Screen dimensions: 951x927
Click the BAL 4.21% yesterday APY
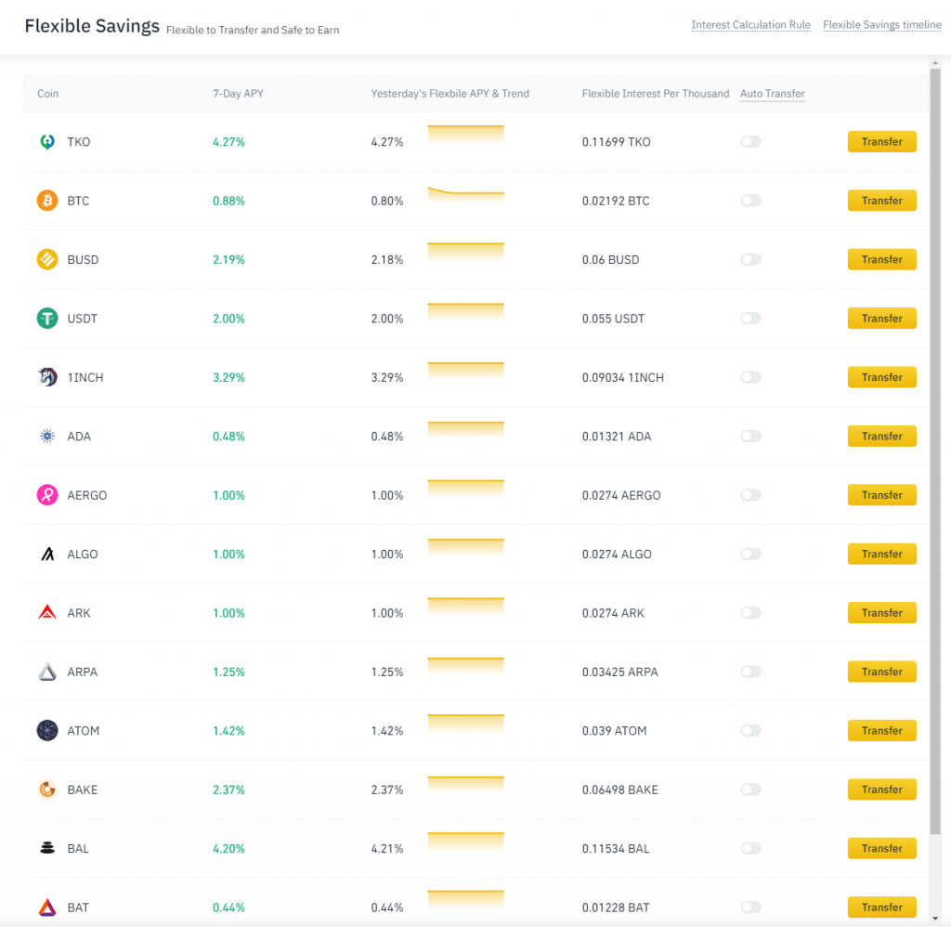coord(387,848)
